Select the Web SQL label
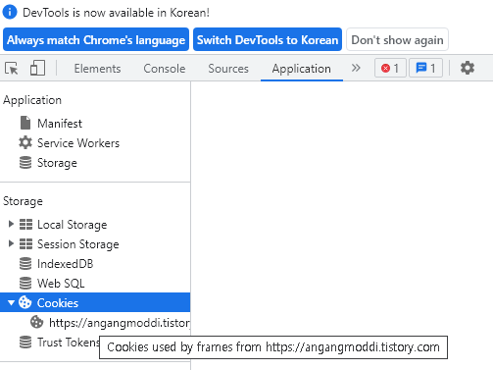493x370 pixels. (x=61, y=284)
